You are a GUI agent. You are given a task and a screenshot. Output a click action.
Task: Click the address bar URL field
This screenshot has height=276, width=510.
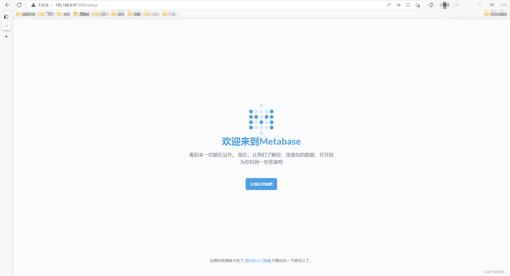76,5
